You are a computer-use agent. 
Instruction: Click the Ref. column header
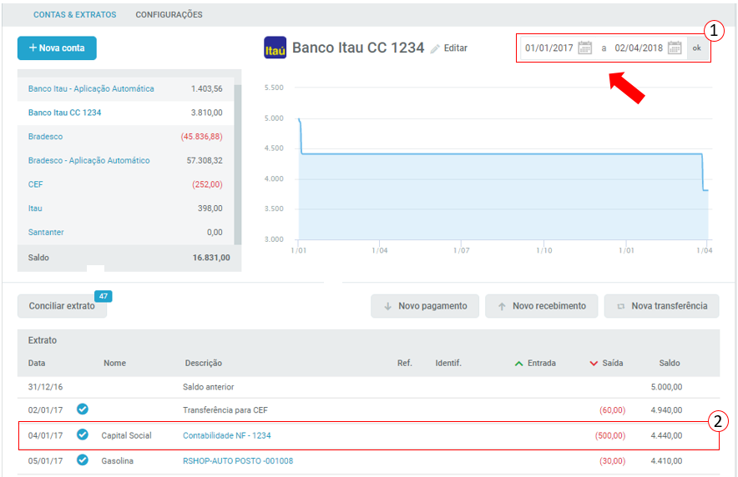tap(404, 364)
